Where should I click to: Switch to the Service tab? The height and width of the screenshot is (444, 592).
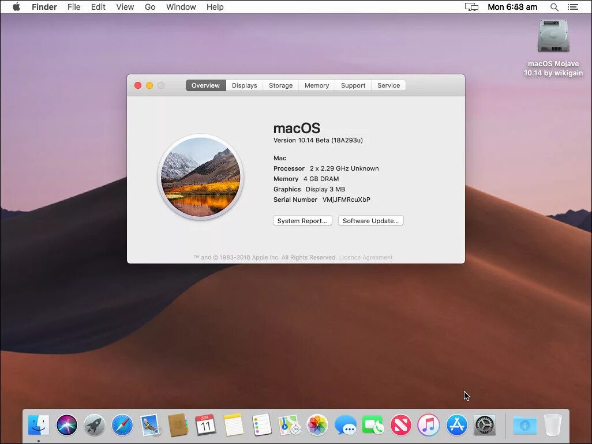pos(388,85)
